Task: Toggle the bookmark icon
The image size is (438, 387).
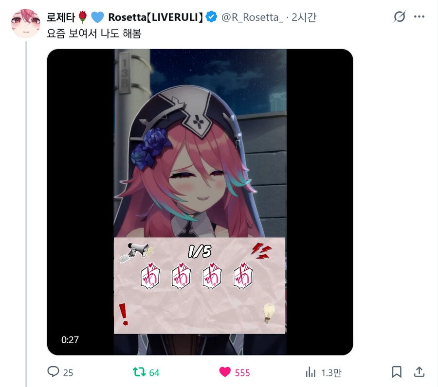Action: 397,372
